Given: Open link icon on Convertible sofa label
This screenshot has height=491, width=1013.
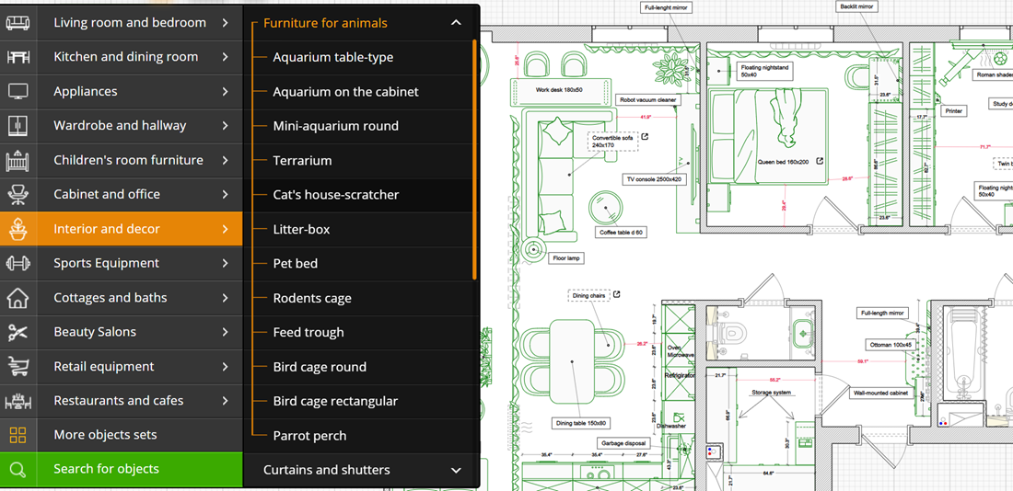Looking at the screenshot, I should (644, 137).
